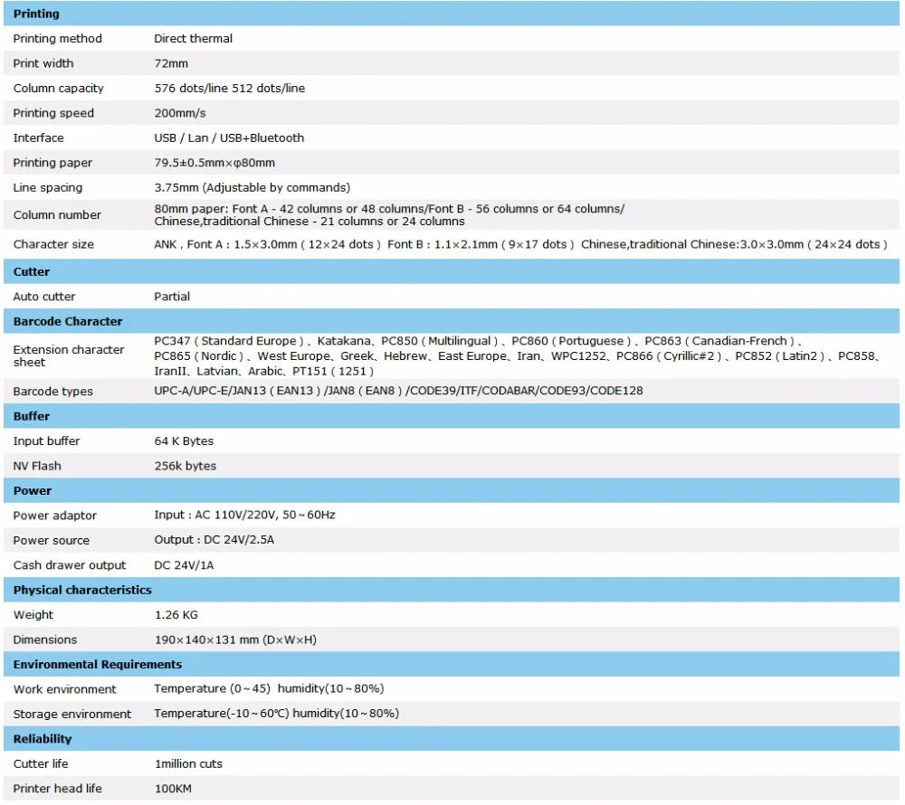Screen dimensions: 905x805
Task: Click the Cutter section header
Action: (x=452, y=271)
